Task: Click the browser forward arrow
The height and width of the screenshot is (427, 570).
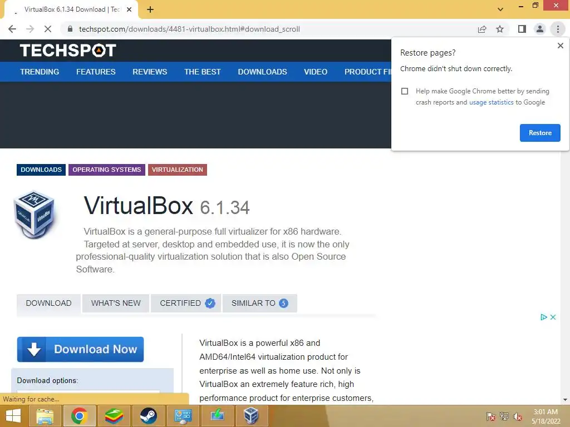Action: (x=30, y=29)
